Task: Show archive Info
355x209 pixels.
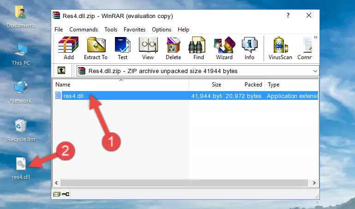Action: (249, 48)
